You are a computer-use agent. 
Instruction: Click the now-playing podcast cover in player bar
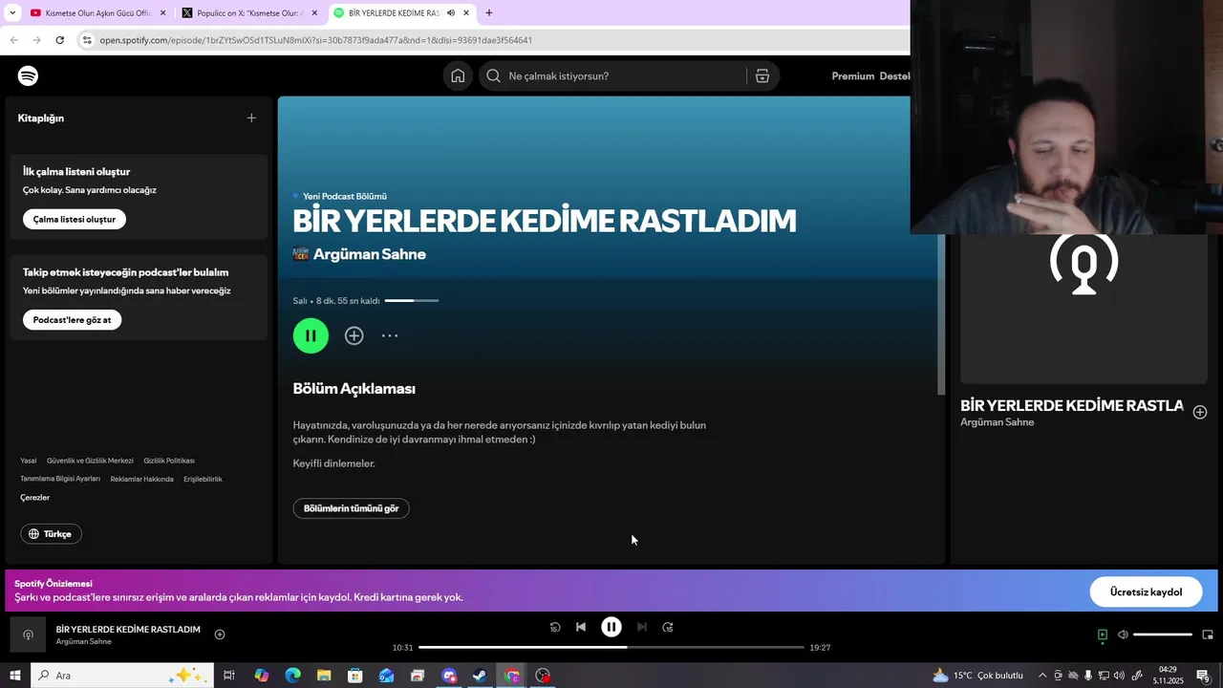[x=28, y=634]
